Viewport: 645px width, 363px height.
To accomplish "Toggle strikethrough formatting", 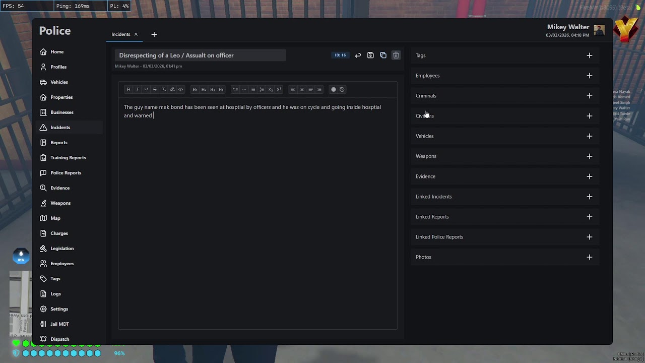I will coord(155,89).
